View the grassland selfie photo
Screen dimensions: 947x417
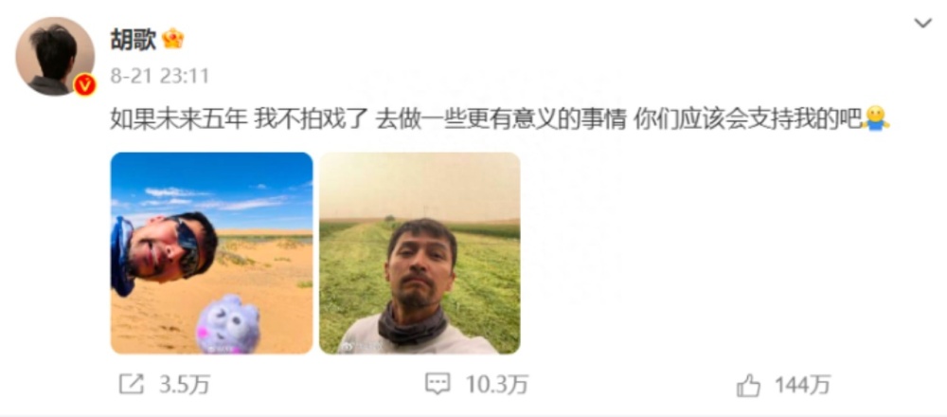pos(420,253)
